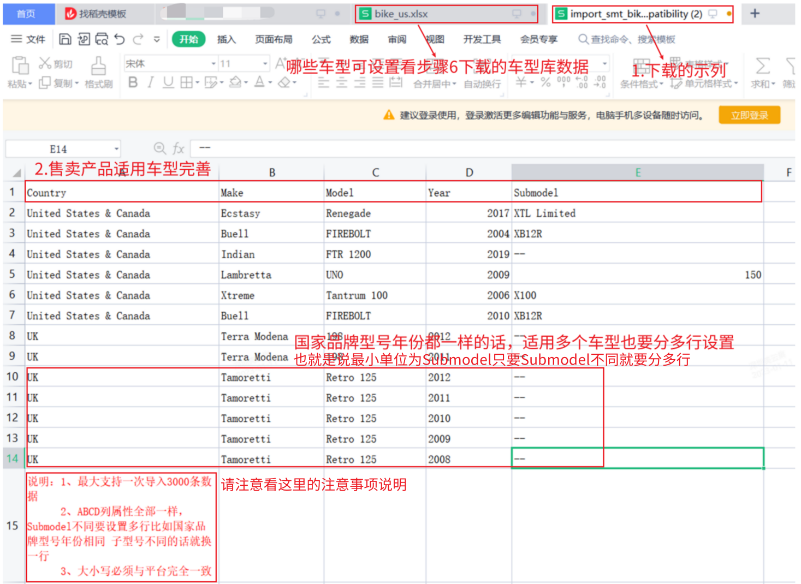Click the formula bar input showing --

click(x=491, y=148)
